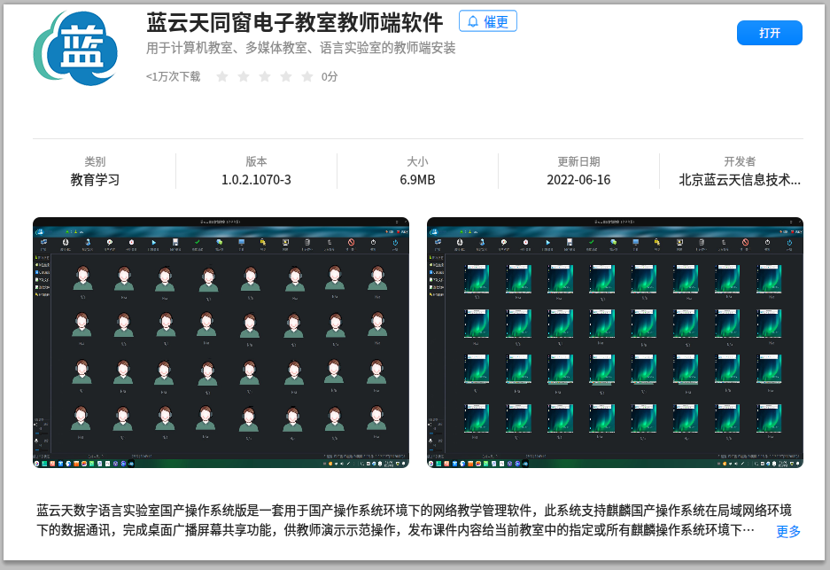Open the student desktops monitoring screenshot
The image size is (830, 570).
tap(615, 342)
